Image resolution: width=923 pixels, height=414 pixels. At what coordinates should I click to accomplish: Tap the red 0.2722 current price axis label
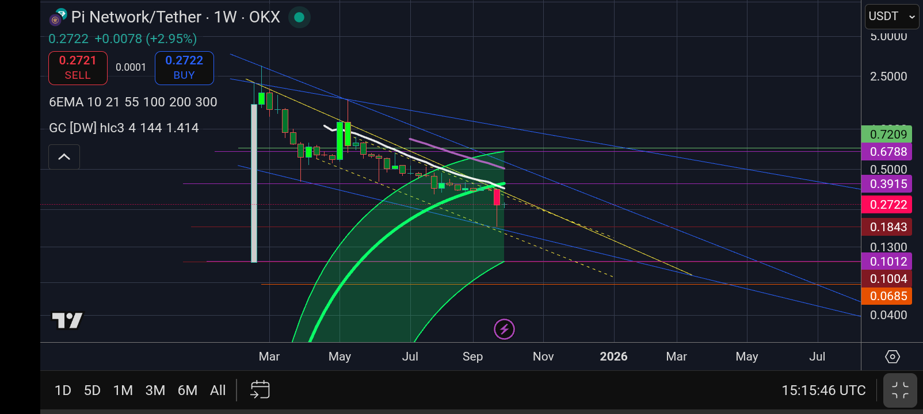pyautogui.click(x=887, y=205)
